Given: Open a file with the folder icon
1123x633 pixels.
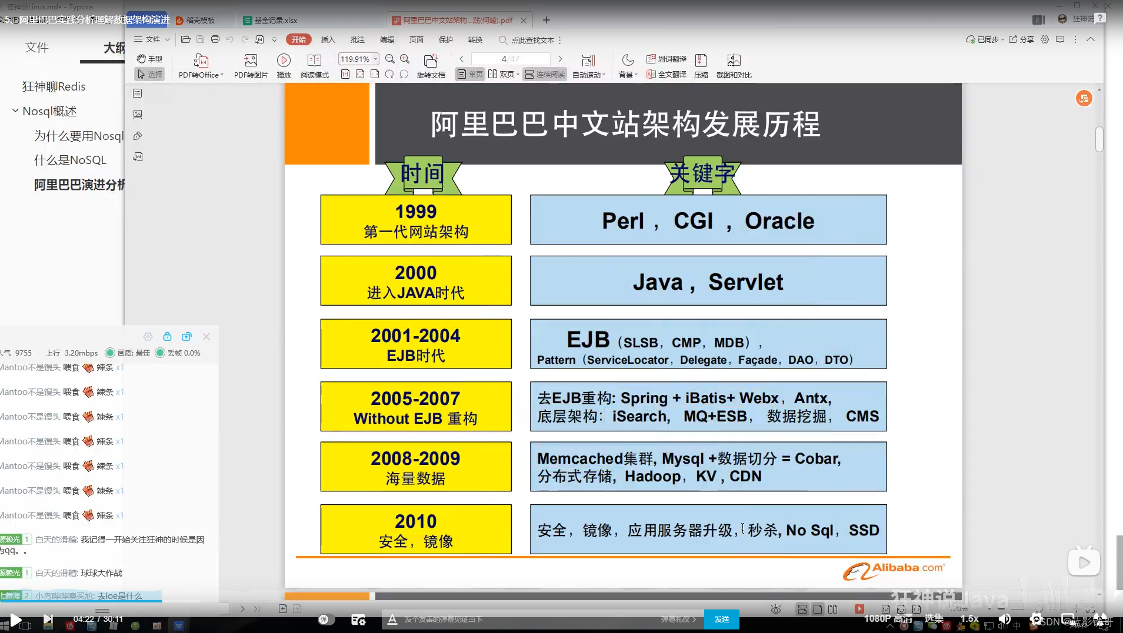Looking at the screenshot, I should (185, 39).
